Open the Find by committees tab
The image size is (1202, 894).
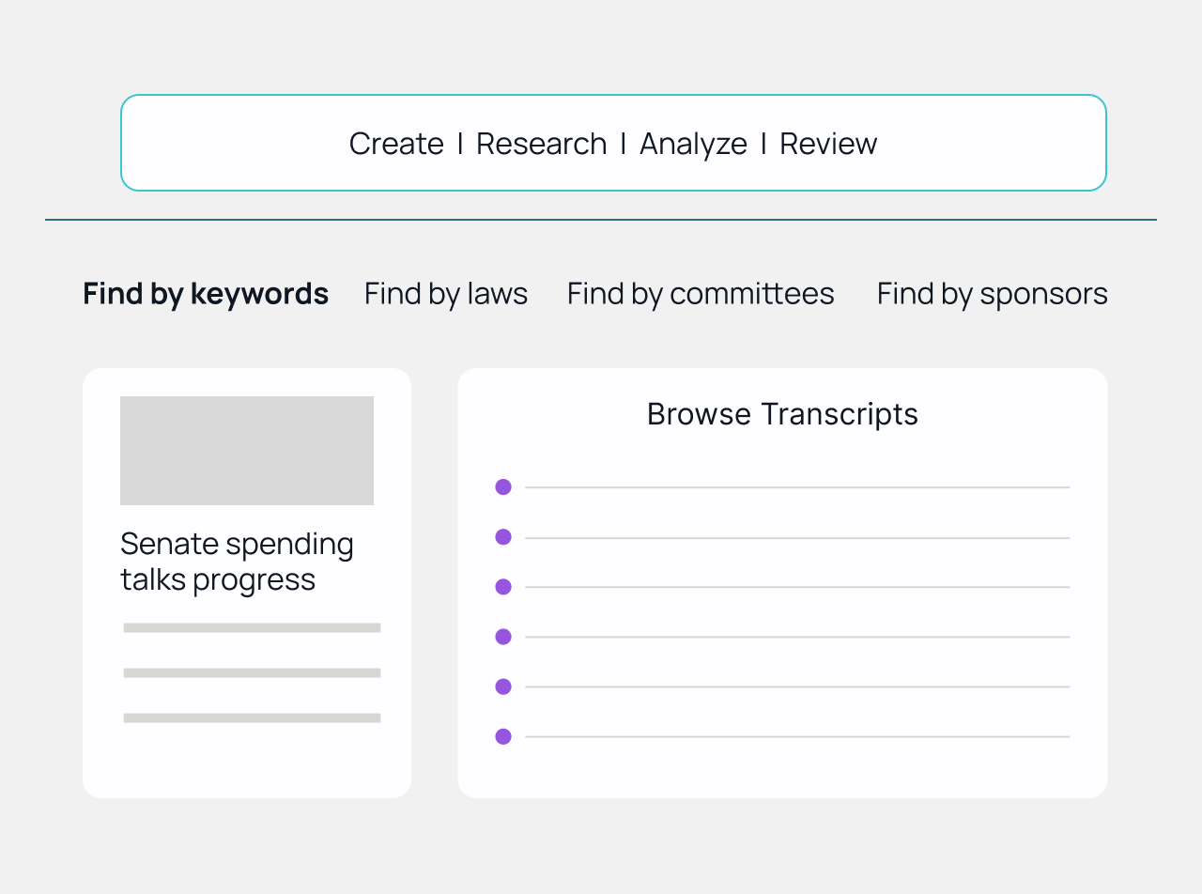(x=701, y=294)
